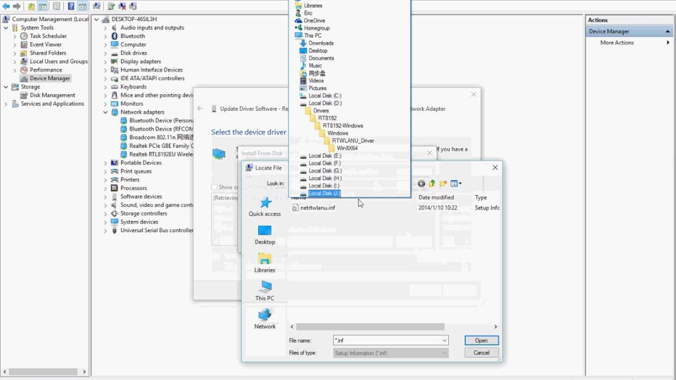Choose Local Disk (D:) in Look in list
The height and width of the screenshot is (380, 676).
(x=325, y=103)
